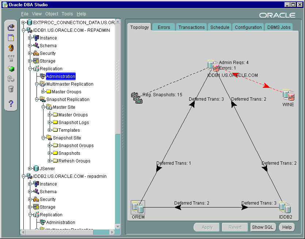Viewport: 305px width, 239px height.
Task: Click the Apply button
Action: click(x=207, y=227)
